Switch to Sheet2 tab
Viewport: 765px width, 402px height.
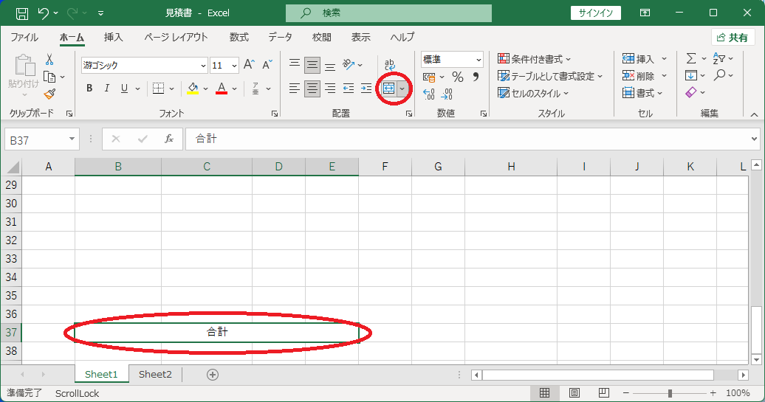click(155, 374)
